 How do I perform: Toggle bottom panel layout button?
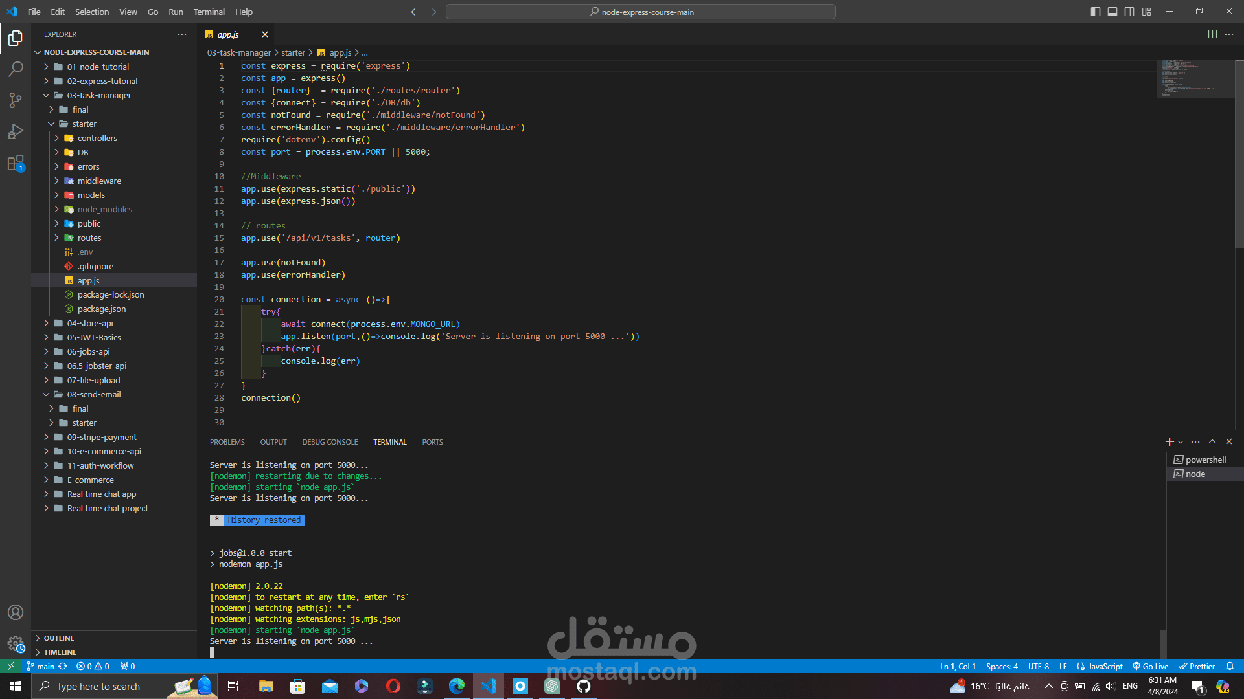pos(1112,12)
